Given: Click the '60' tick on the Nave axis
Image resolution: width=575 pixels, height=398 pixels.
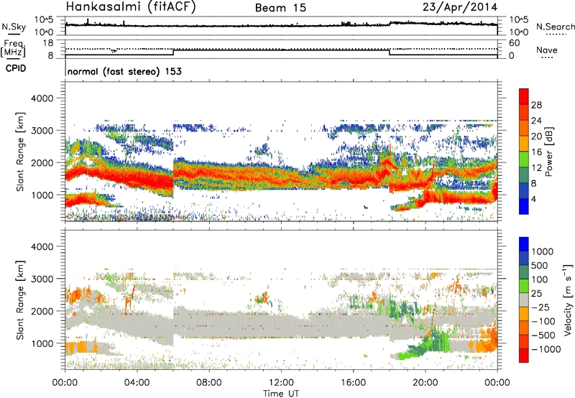Looking at the screenshot, I should pos(514,43).
